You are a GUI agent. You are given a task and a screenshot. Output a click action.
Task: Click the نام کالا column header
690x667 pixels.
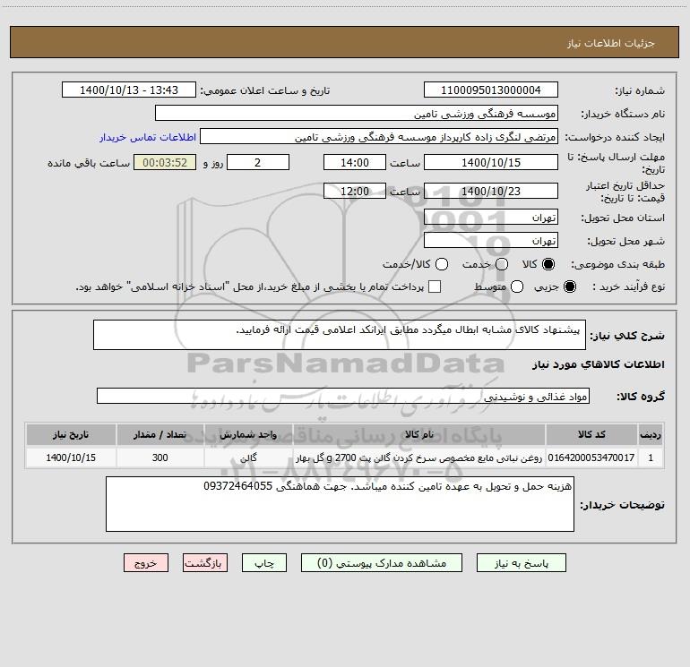419,434
